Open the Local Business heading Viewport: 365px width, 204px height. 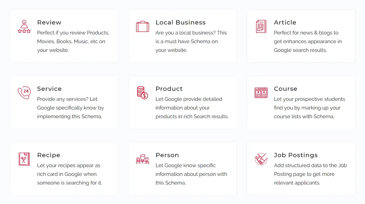click(181, 22)
